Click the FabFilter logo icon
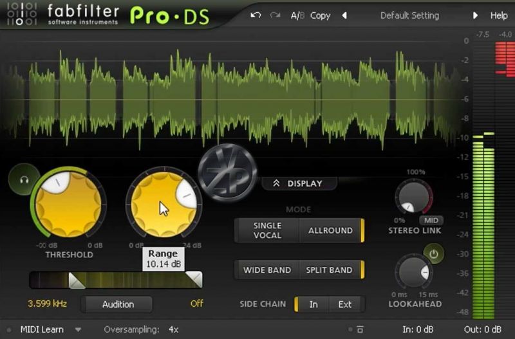The height and width of the screenshot is (339, 515). (x=22, y=14)
